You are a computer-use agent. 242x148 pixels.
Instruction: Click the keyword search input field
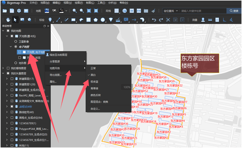203,11
